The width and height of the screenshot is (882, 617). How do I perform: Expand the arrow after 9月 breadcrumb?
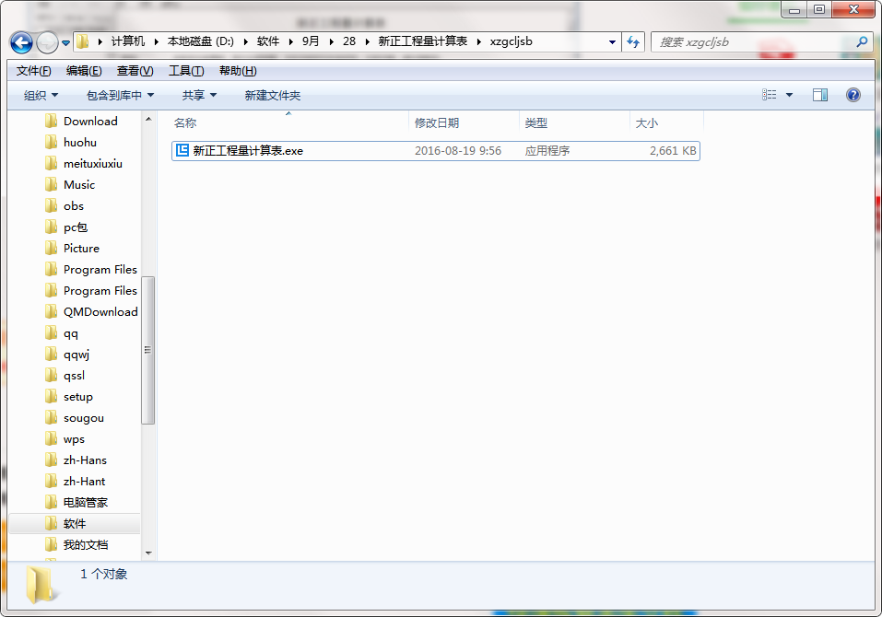pos(331,41)
